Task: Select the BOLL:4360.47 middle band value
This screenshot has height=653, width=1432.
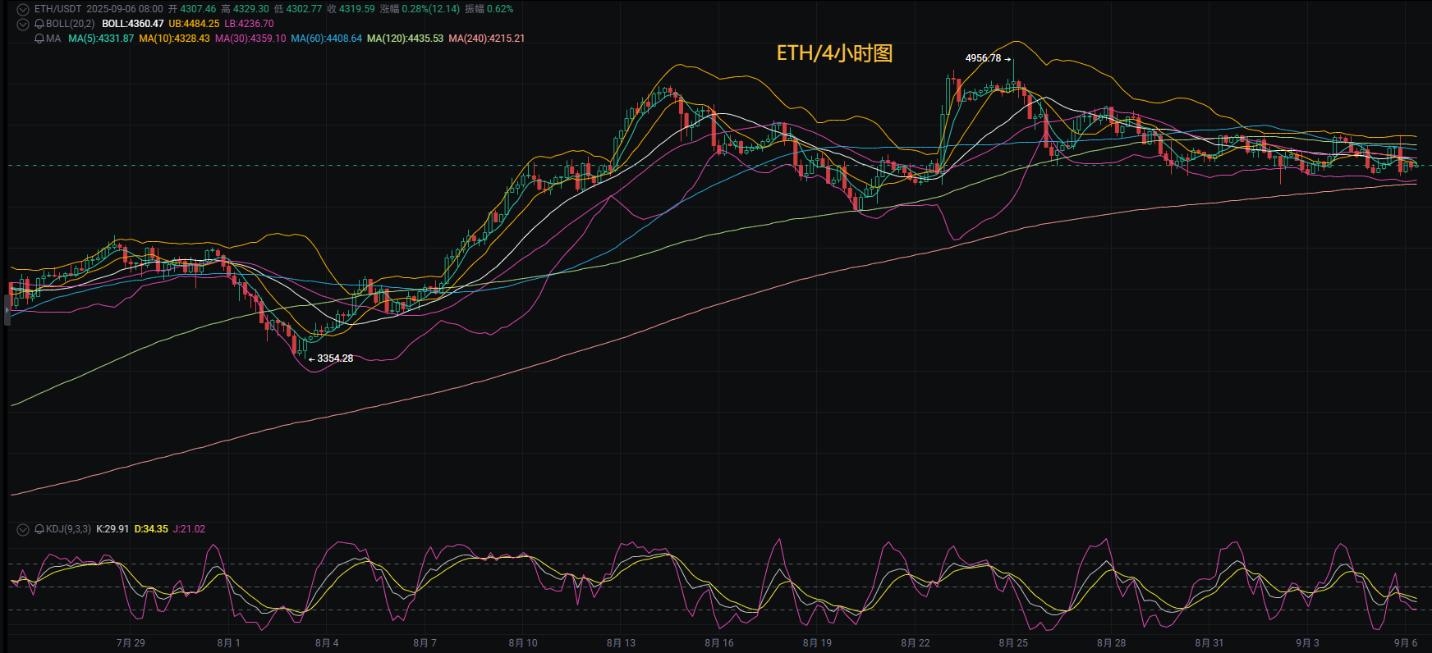Action: [x=133, y=24]
